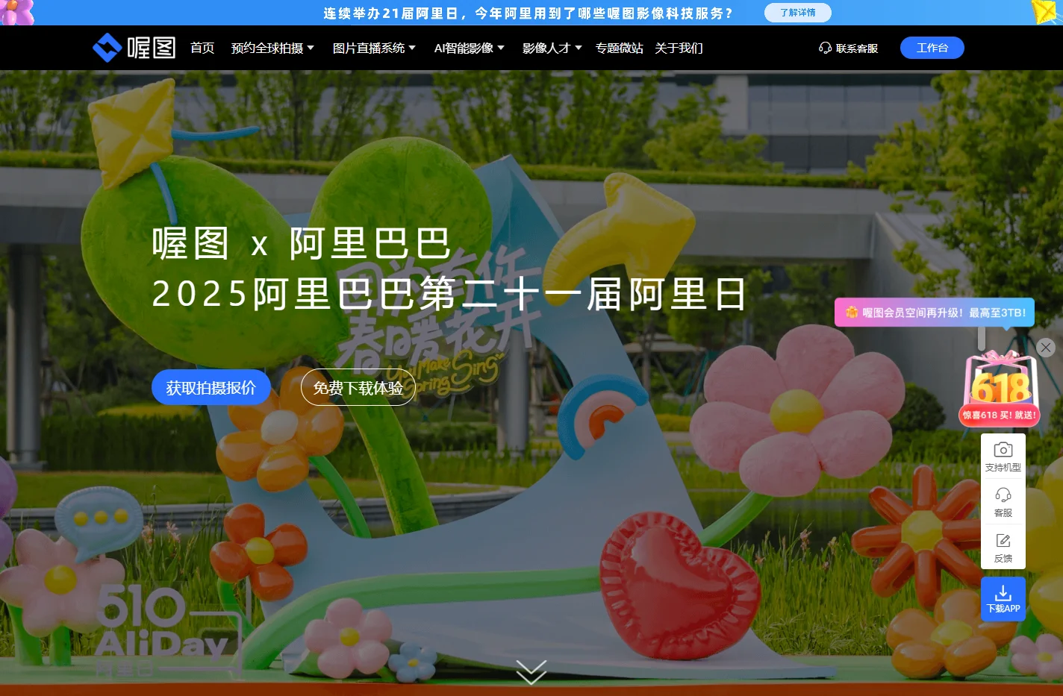The image size is (1063, 696).
Task: Click 了解详情 in the top banner
Action: [x=798, y=13]
